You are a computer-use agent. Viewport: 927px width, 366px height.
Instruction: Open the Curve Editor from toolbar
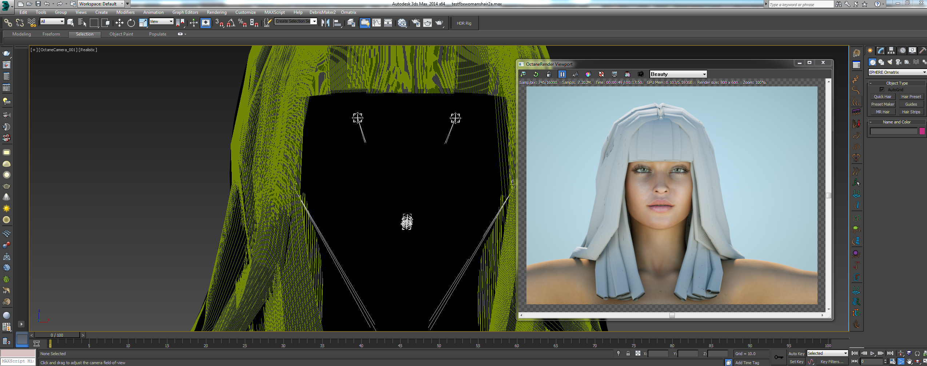point(377,23)
